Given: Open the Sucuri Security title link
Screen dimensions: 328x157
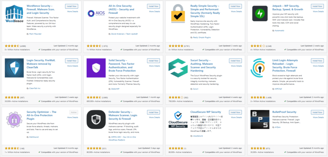Looking at the screenshot, I should 203,65.
